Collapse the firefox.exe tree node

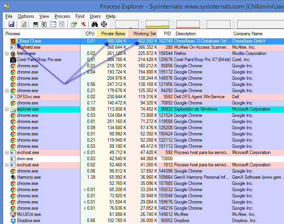[7, 54]
